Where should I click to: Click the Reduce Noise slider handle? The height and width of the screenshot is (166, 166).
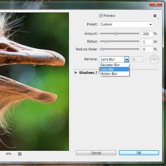pyautogui.click(x=102, y=49)
